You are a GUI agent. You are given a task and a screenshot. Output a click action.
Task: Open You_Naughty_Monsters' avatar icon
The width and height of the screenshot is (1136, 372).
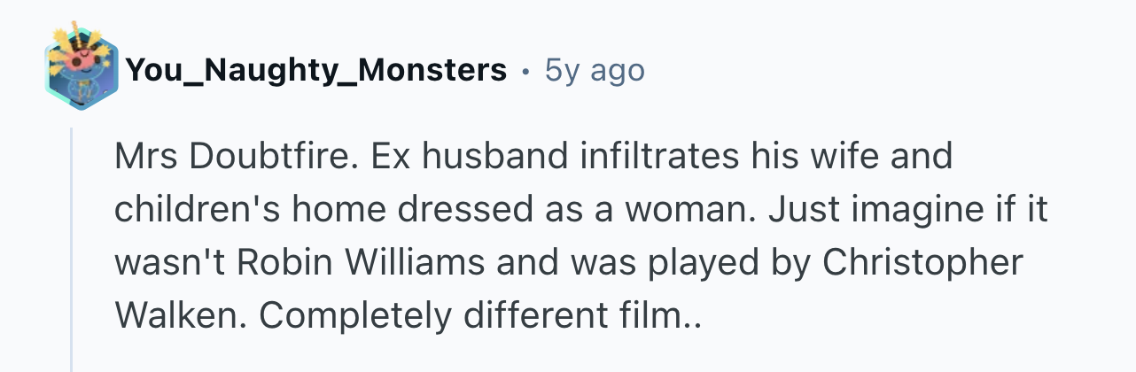(x=80, y=67)
